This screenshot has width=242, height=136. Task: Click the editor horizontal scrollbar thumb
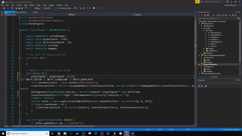(54, 126)
